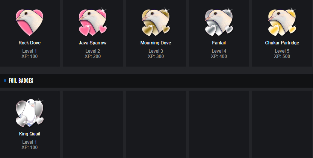The height and width of the screenshot is (158, 313).
Task: Open the King Quail foil badge icon
Action: [30, 113]
